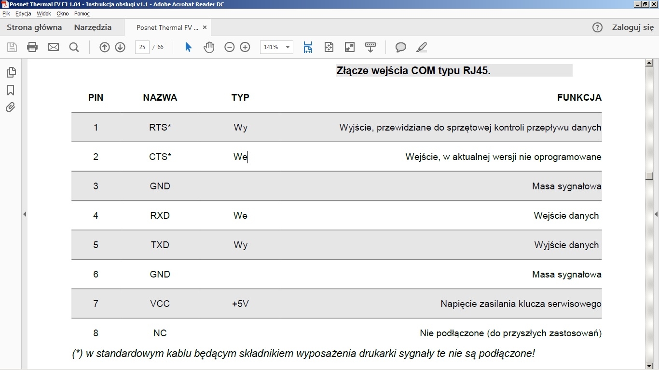
Task: Minimize the Acrobat Reader window
Action: (637, 4)
